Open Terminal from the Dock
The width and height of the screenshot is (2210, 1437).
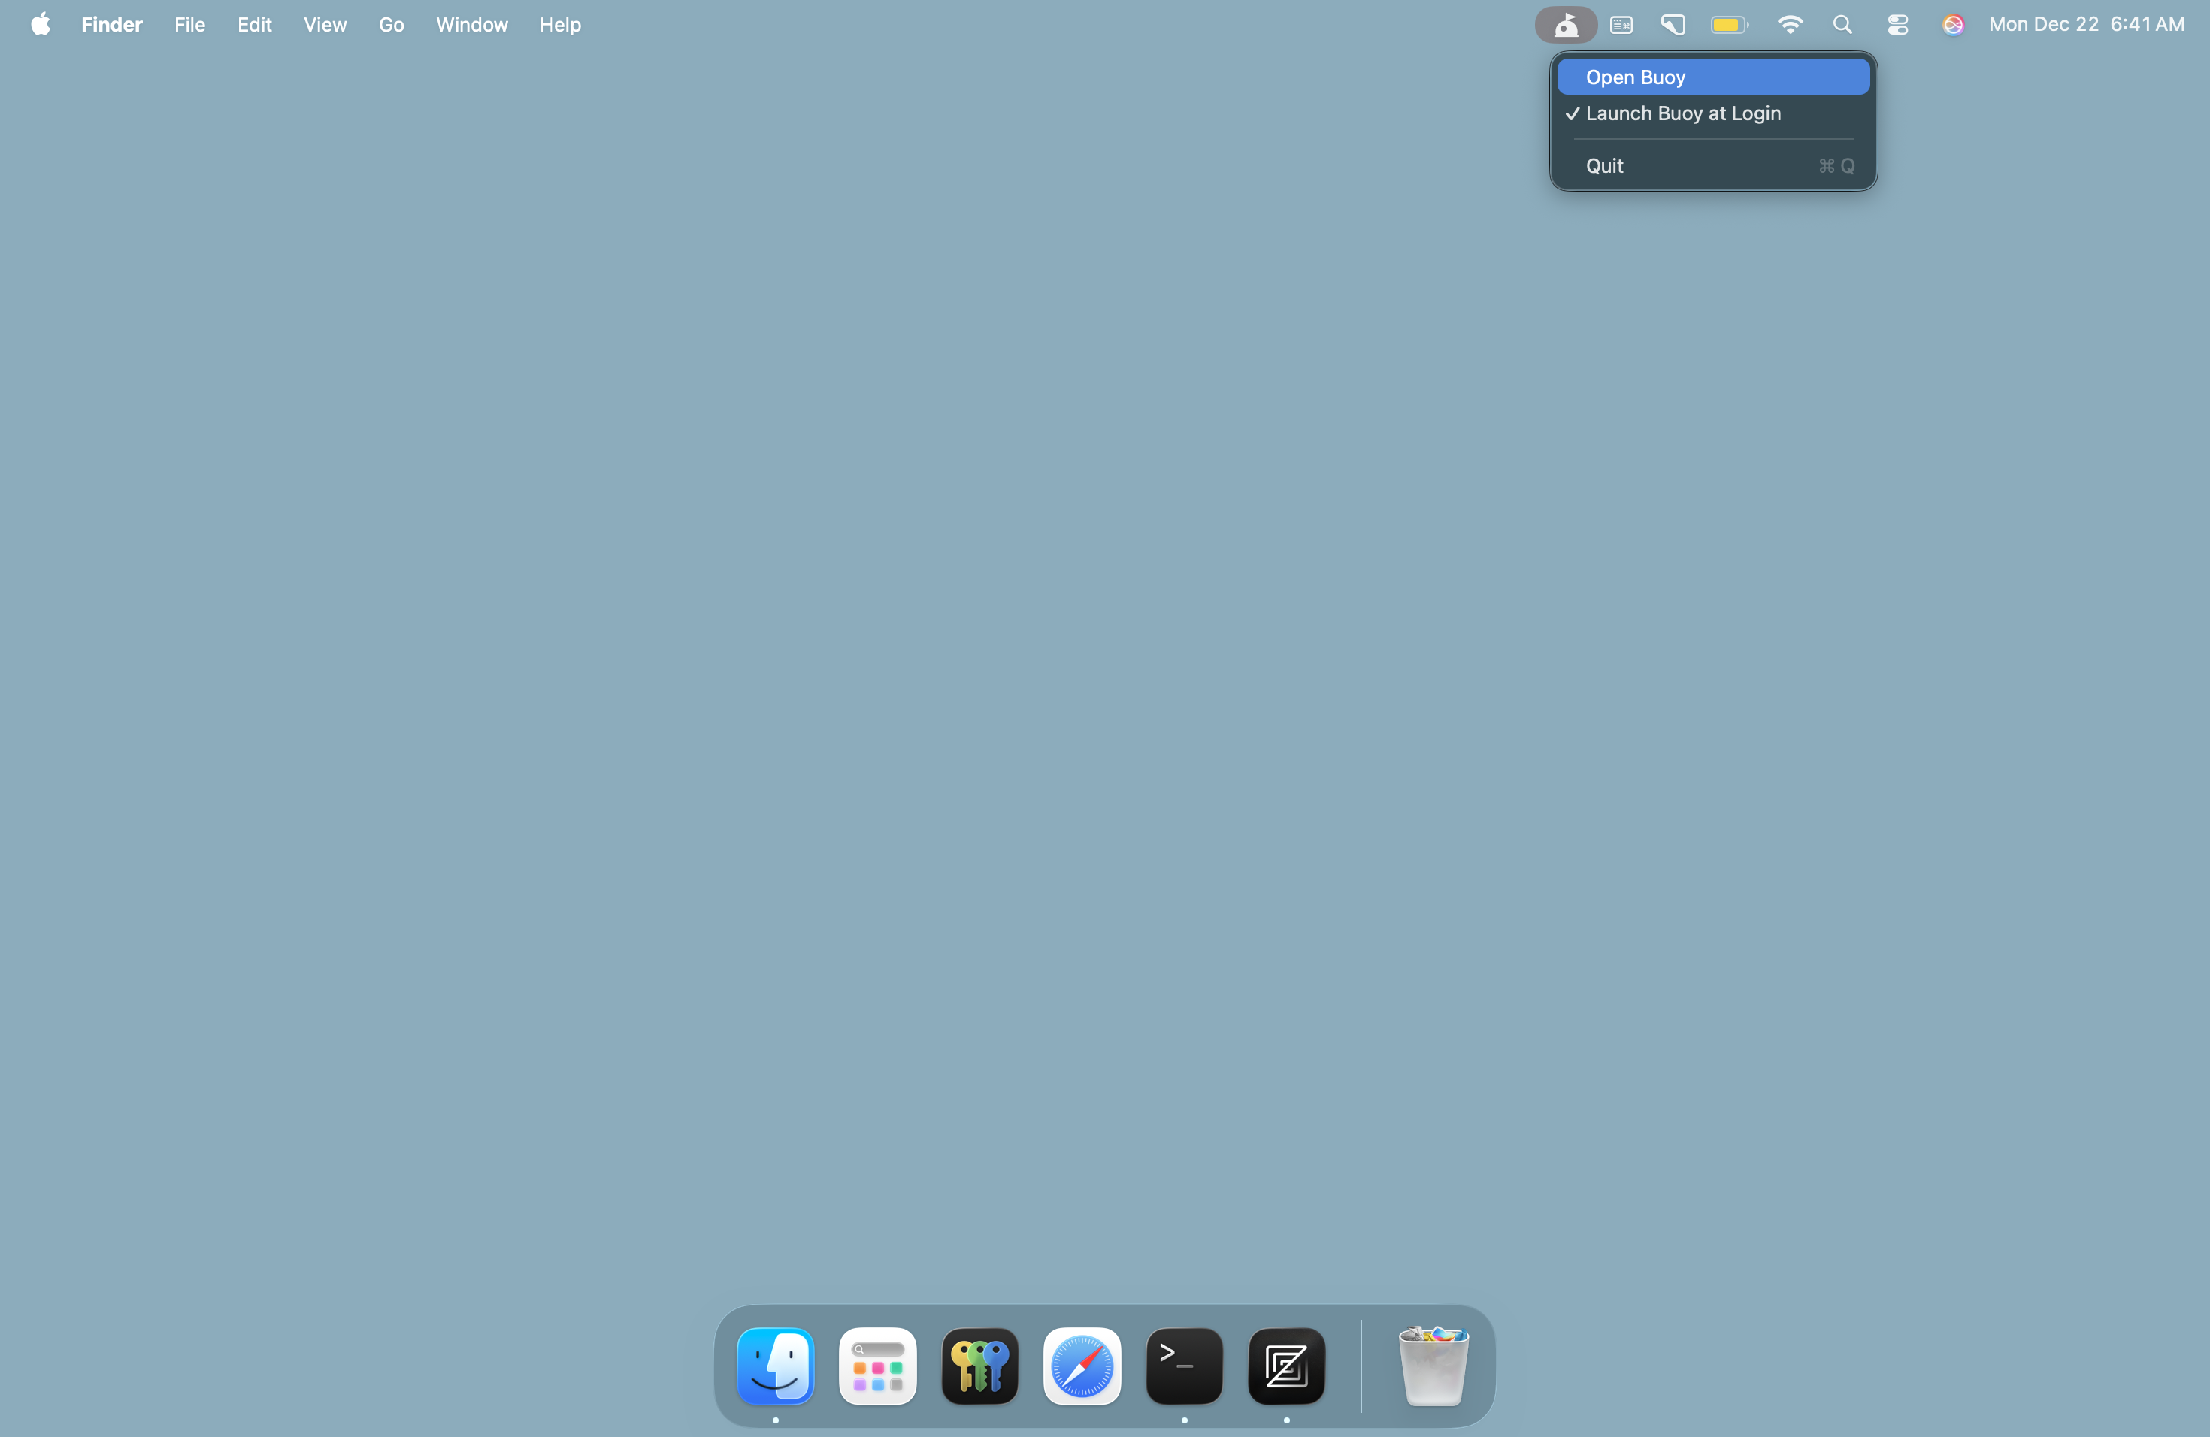pyautogui.click(x=1184, y=1366)
